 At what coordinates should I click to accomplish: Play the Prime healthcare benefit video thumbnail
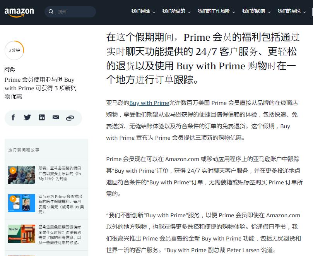point(22,203)
